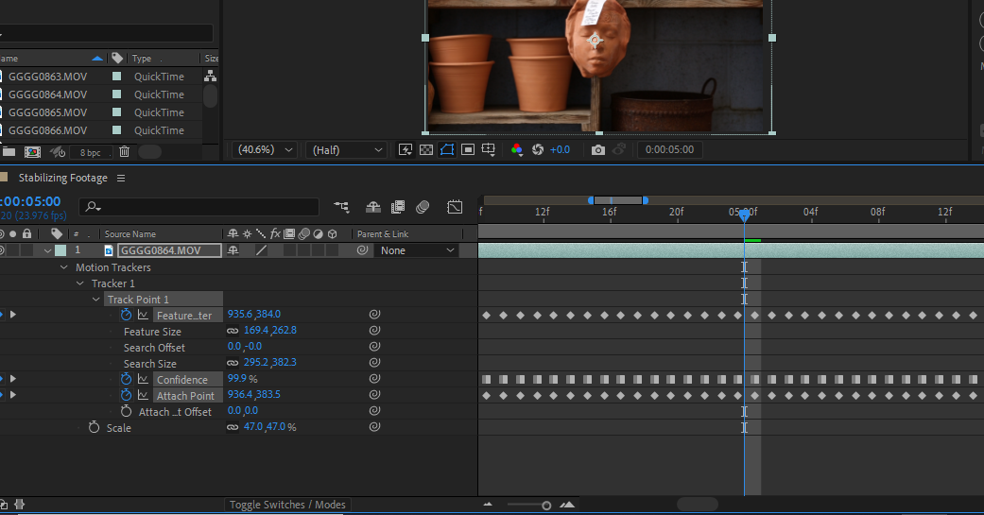Collapse the Track Point 1 group
Screen dimensions: 984x515
[96, 300]
